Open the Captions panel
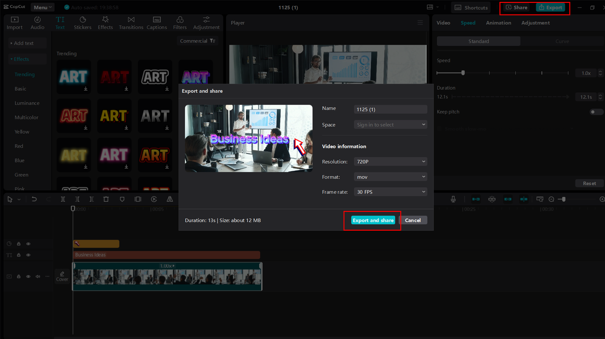Image resolution: width=605 pixels, height=339 pixels. point(157,23)
